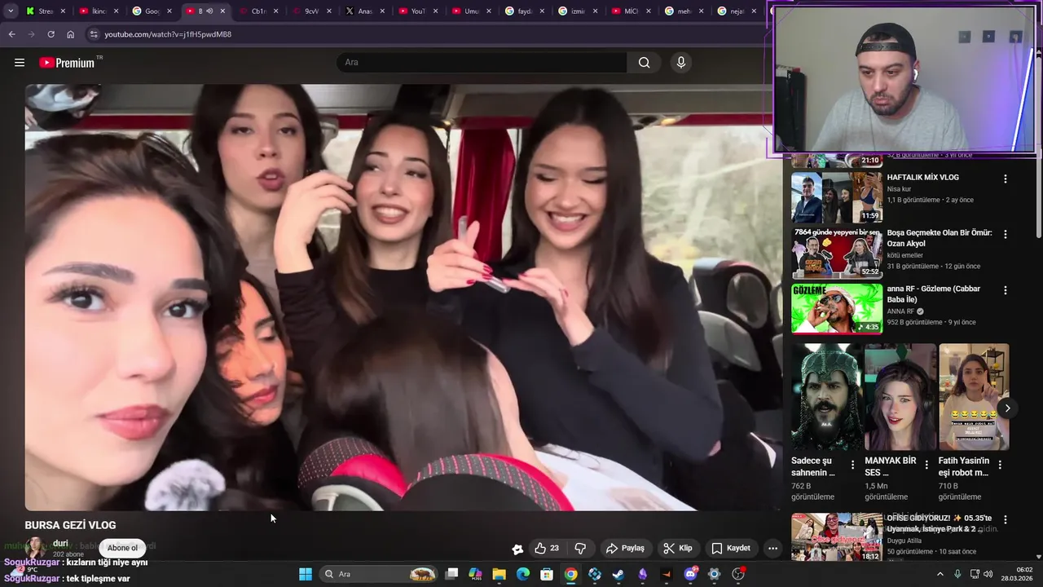Like the video with thumbs up
Image resolution: width=1043 pixels, height=587 pixels.
point(547,549)
